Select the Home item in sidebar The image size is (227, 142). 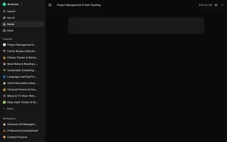22,24
